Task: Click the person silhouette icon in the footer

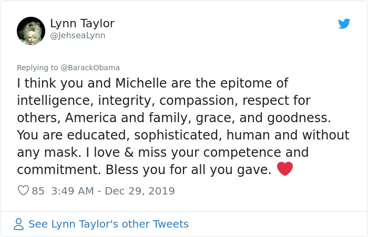Action: 19,224
